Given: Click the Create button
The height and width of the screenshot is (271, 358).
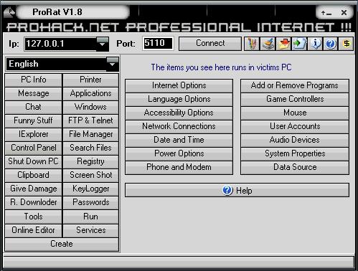Looking at the screenshot, I should (62, 244).
